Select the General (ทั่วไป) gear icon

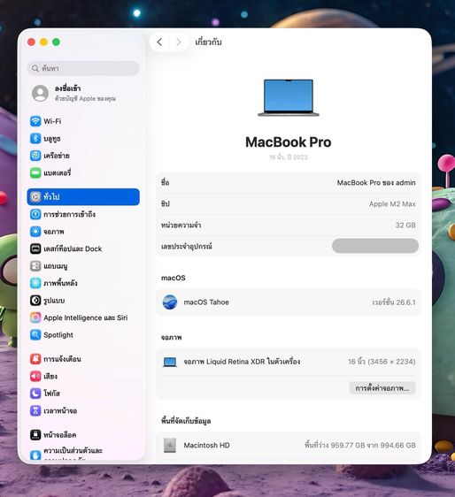pyautogui.click(x=35, y=197)
